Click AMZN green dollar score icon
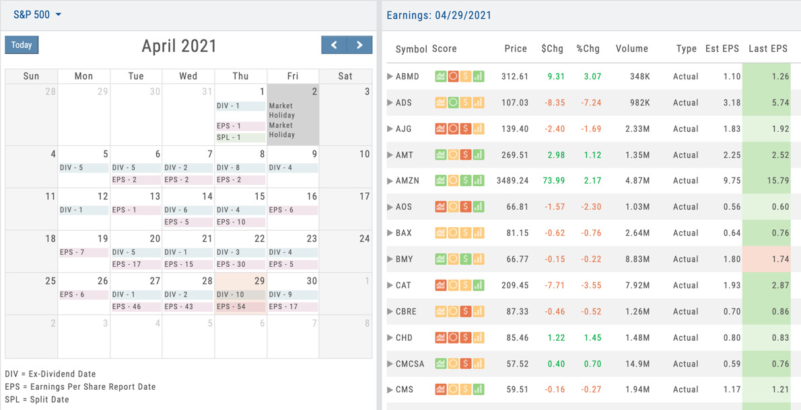Screen dimensions: 801x410 point(465,181)
